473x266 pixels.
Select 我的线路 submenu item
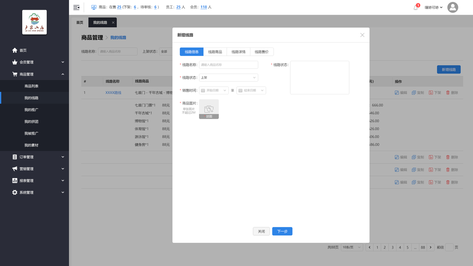35,98
